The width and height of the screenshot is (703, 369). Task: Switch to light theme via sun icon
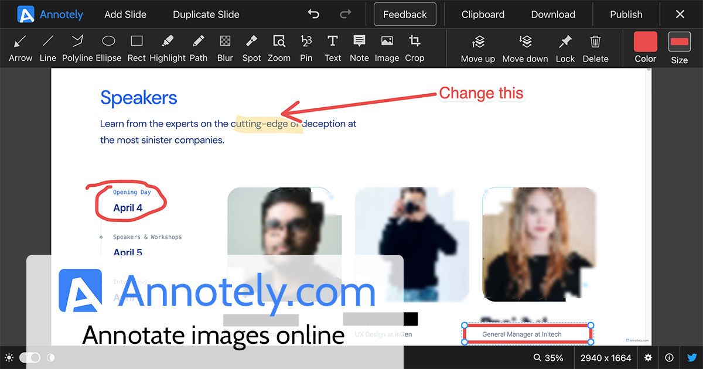(9, 357)
